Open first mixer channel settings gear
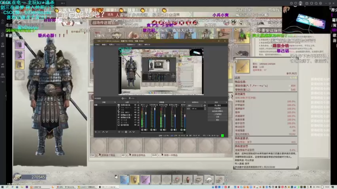337x189 pixels. coord(142,130)
